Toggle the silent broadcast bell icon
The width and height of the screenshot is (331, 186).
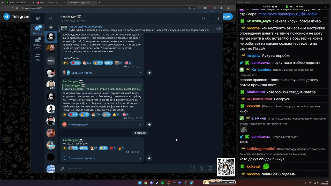click(201, 168)
